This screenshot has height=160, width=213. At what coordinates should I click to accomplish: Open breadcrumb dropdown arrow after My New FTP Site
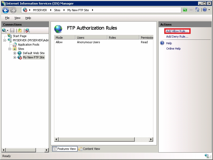point(92,10)
